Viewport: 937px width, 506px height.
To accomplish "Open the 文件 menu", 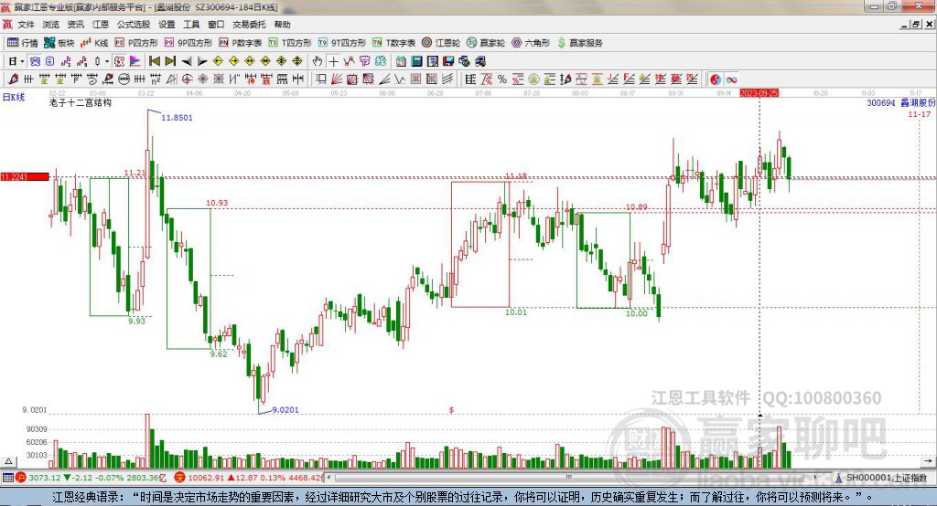I will point(26,25).
